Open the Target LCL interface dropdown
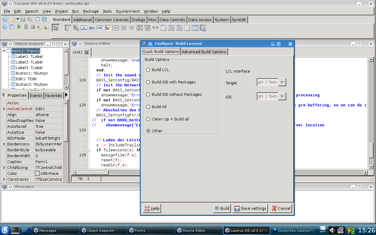This screenshot has height=235, width=376. coord(282,82)
